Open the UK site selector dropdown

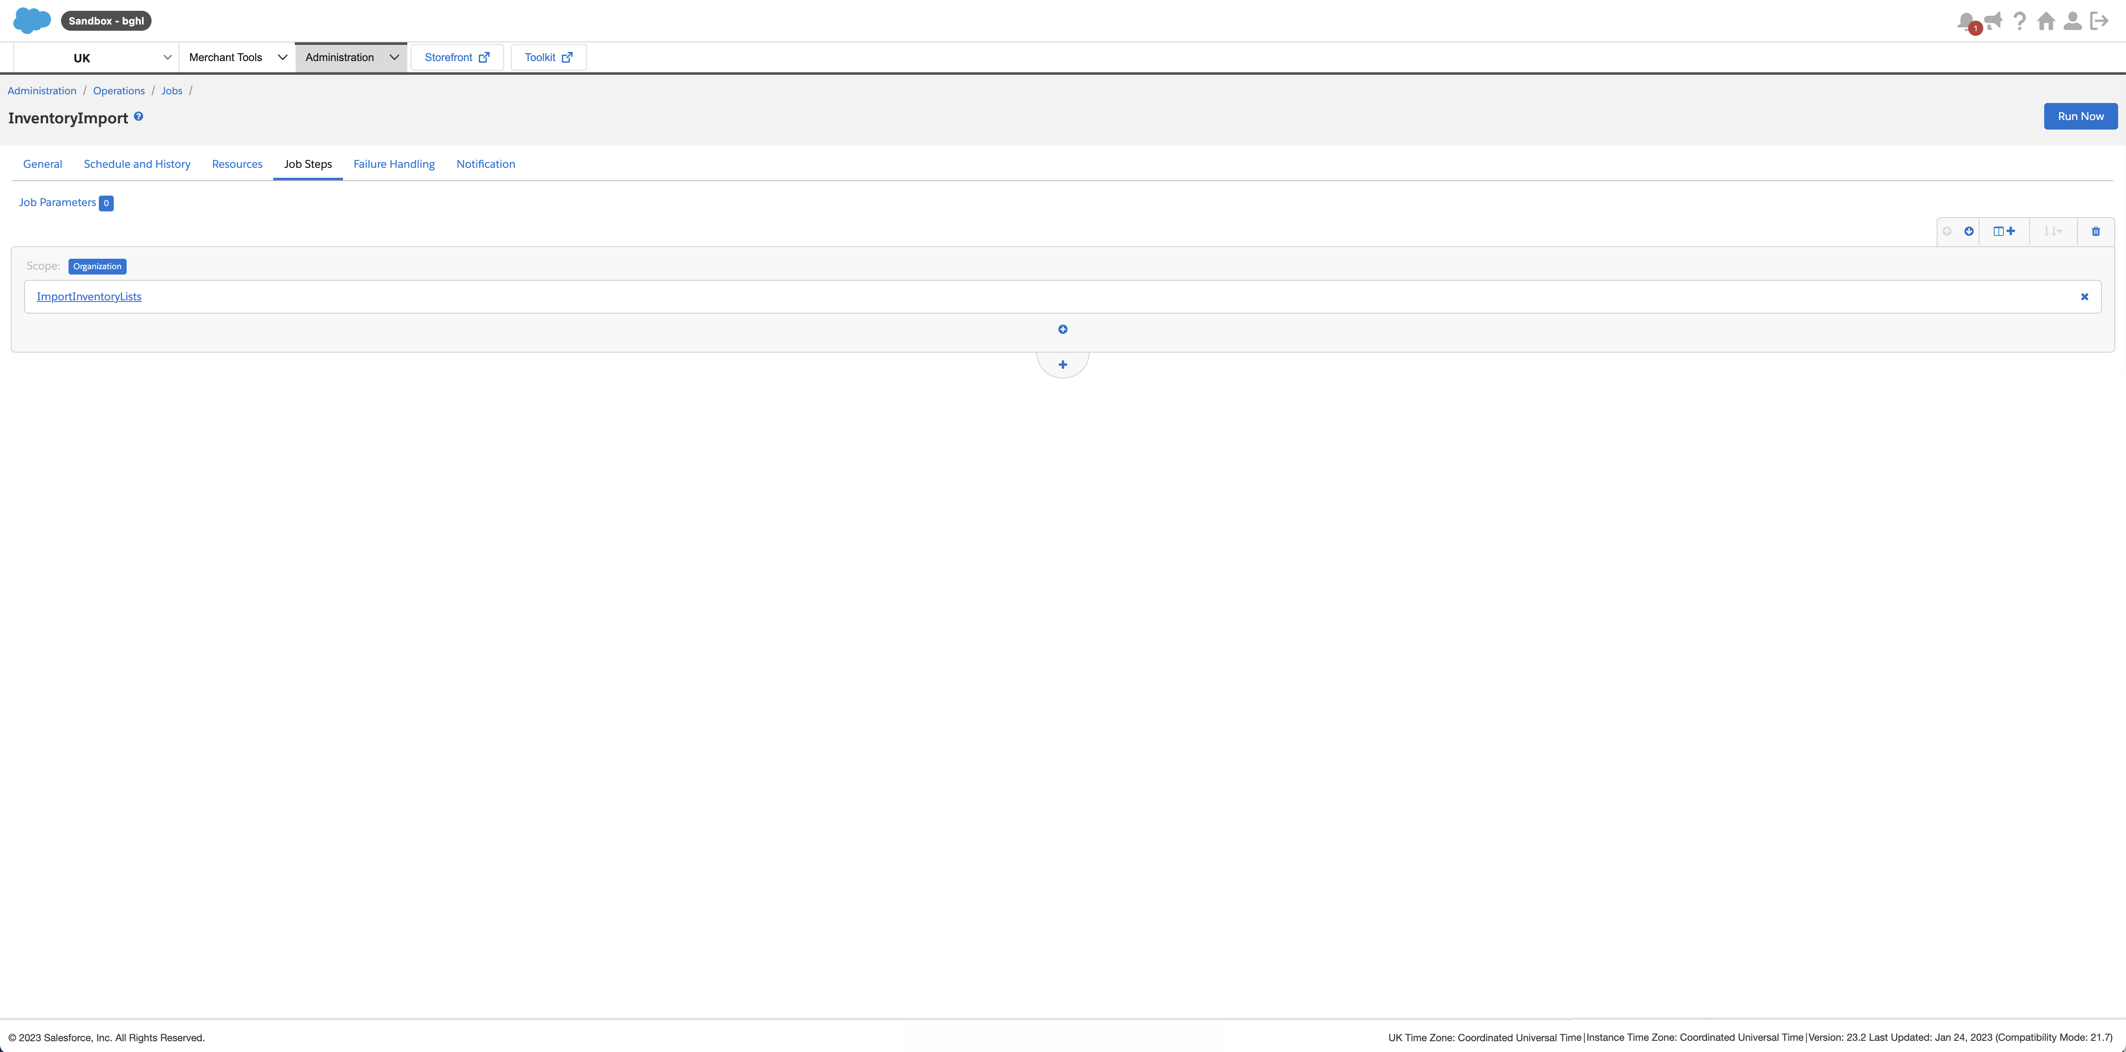tap(97, 58)
